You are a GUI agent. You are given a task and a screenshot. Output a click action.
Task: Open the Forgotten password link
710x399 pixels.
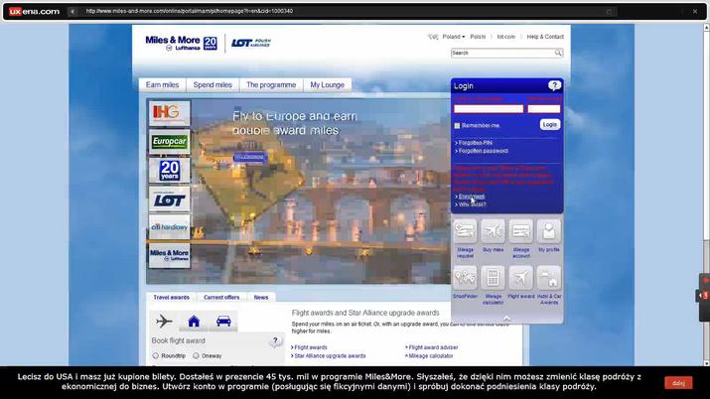[x=483, y=151]
